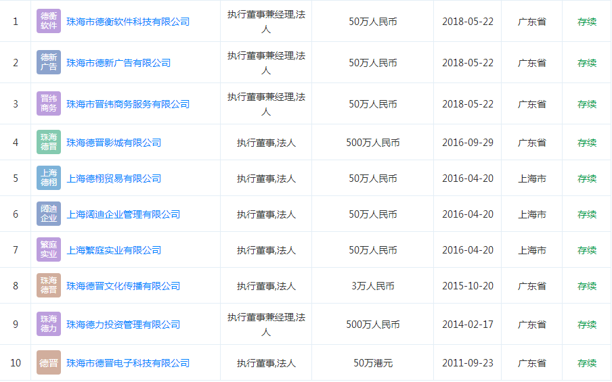Screen dimensions: 612x382
Task: Select the date 2014-02-17
Action: click(468, 325)
